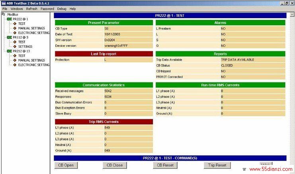Select the PR212 @ 13 device node

[21, 51]
